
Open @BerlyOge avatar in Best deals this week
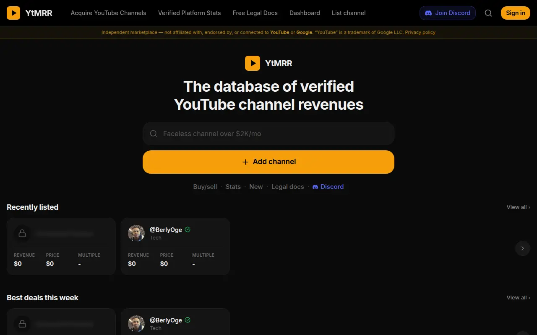136,324
